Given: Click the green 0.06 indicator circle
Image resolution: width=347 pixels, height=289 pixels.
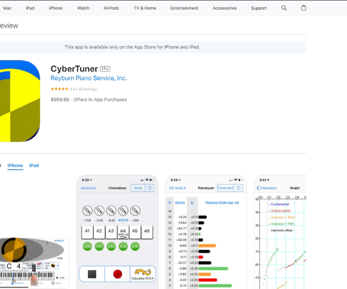Looking at the screenshot, I should (x=87, y=246).
